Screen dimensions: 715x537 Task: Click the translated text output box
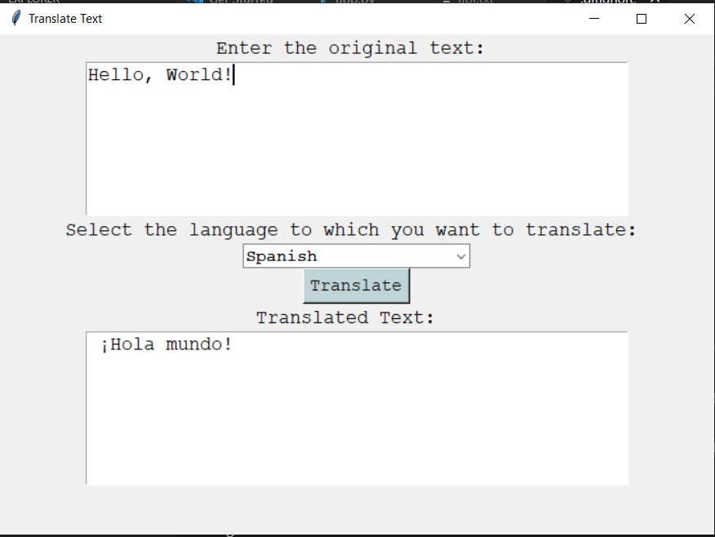[357, 408]
